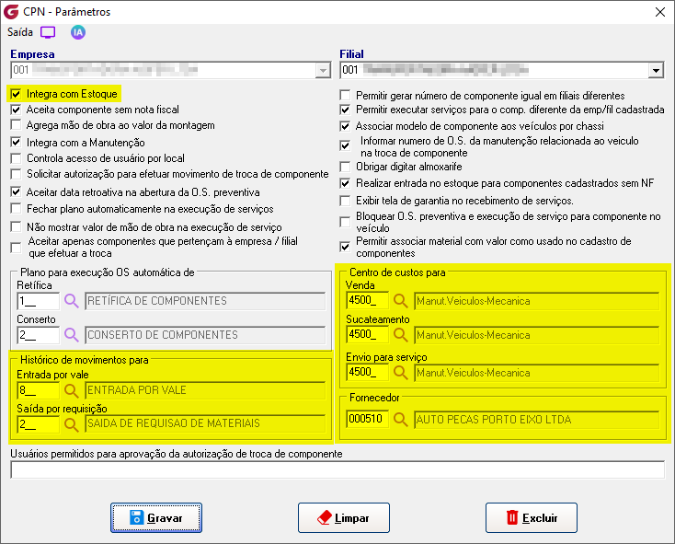Screen dimensions: 675x544
Task: Click the Usuários permitidos para aprovação field
Action: [x=337, y=469]
